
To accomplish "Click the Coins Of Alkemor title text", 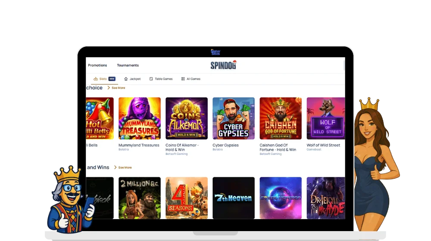I will pos(182,148).
